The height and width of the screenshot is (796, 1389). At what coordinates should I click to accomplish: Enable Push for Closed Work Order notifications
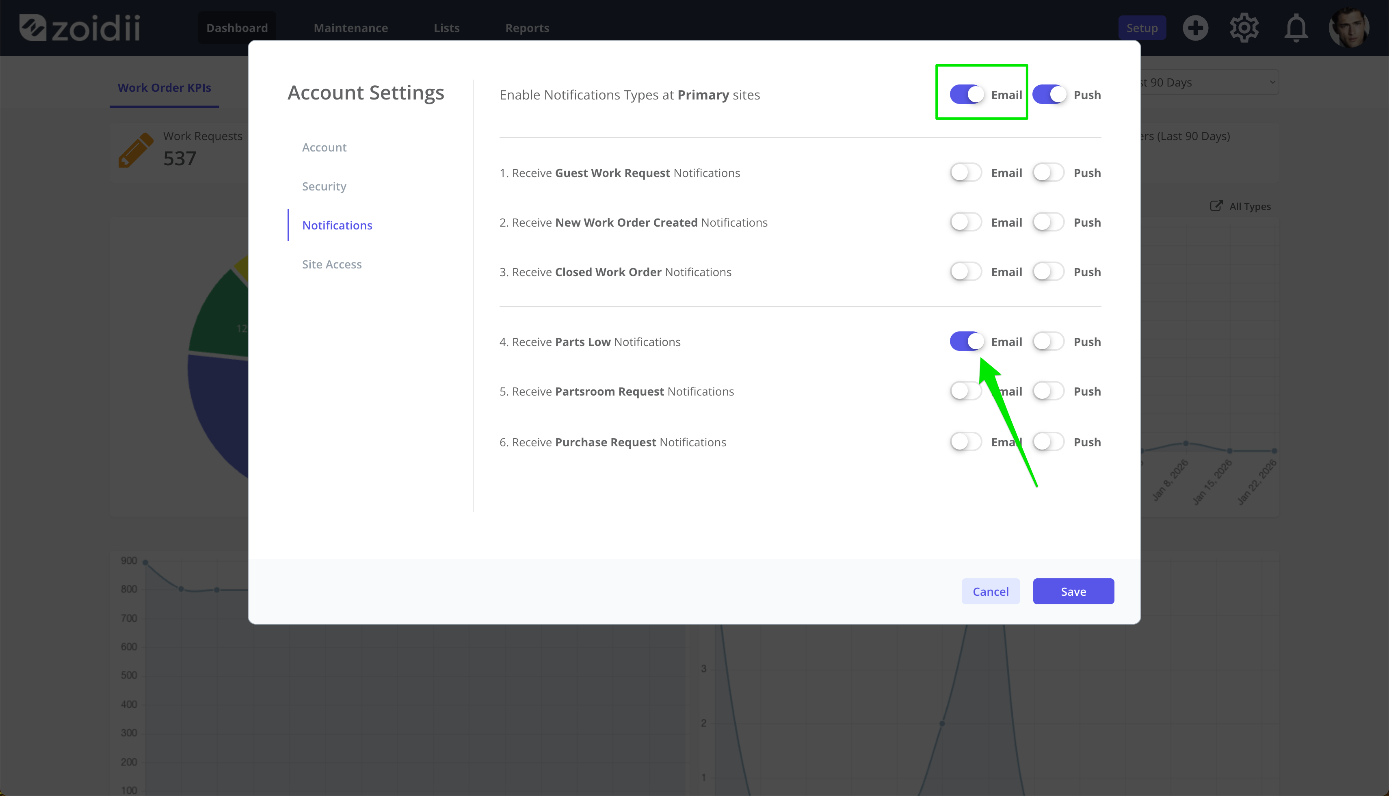tap(1048, 272)
